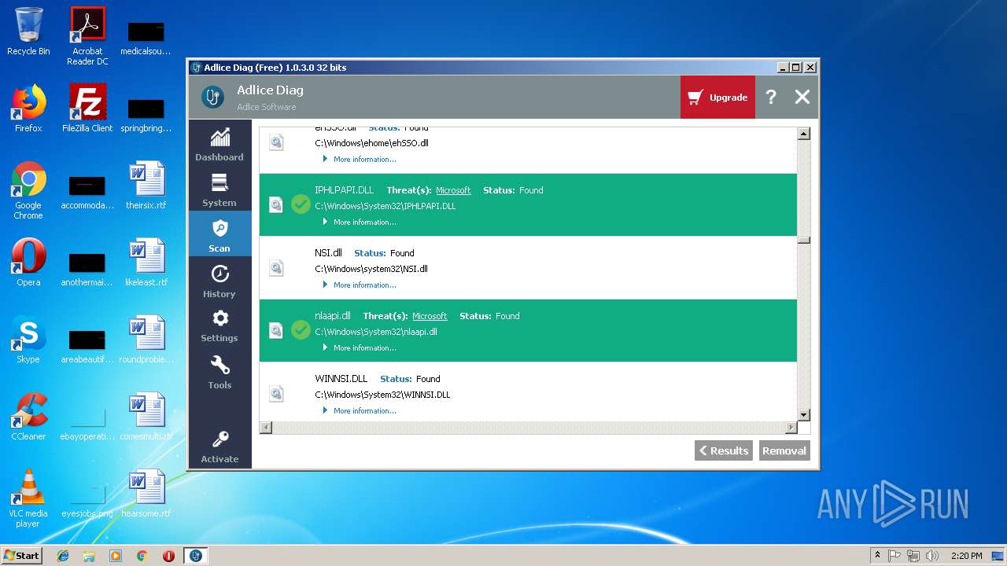Select the Opera desktop icon
Image resolution: width=1007 pixels, height=566 pixels.
click(x=28, y=263)
